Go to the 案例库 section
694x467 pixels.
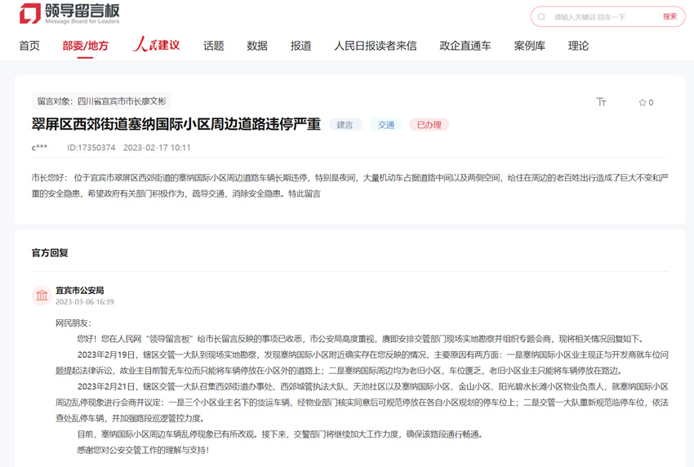point(529,46)
